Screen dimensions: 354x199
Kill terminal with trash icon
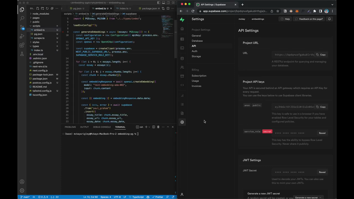pos(158,127)
